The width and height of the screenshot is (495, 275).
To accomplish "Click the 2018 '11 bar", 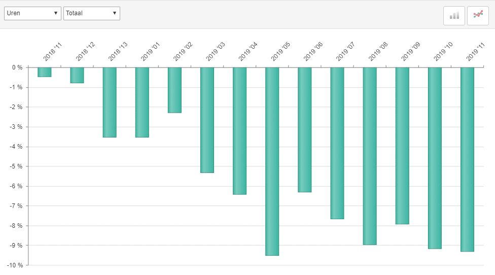I will 45,72.
